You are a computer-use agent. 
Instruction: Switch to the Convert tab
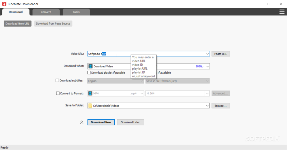click(46, 12)
